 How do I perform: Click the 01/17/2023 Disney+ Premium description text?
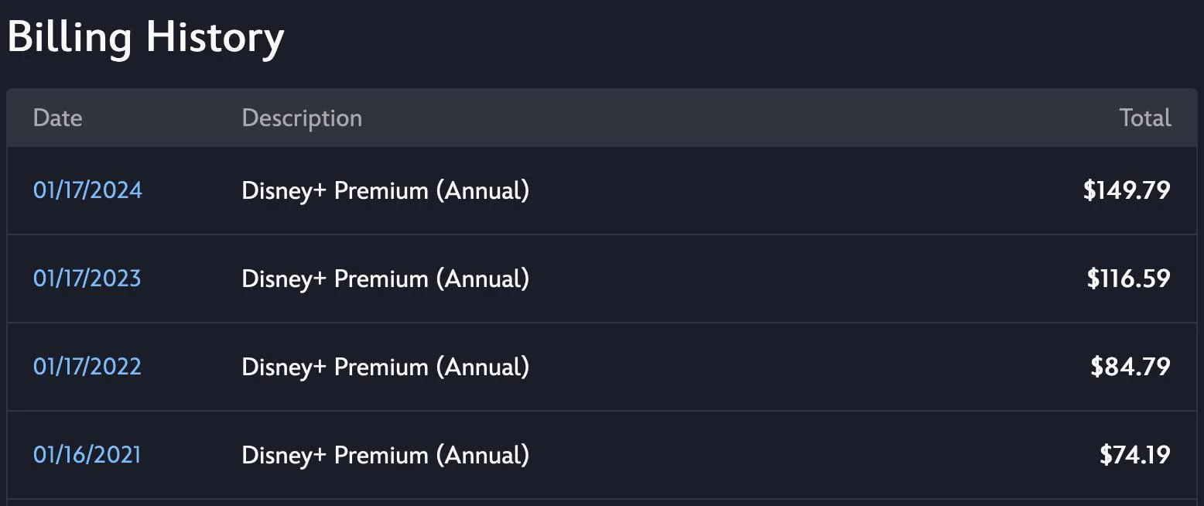coord(385,279)
